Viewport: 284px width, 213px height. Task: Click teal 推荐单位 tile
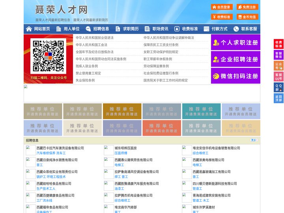click(202, 111)
